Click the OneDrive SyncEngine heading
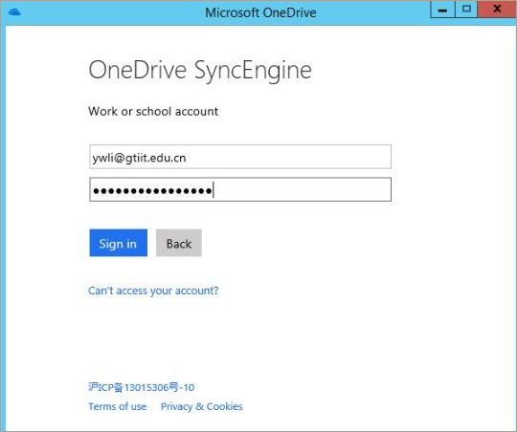The width and height of the screenshot is (517, 432). (200, 70)
